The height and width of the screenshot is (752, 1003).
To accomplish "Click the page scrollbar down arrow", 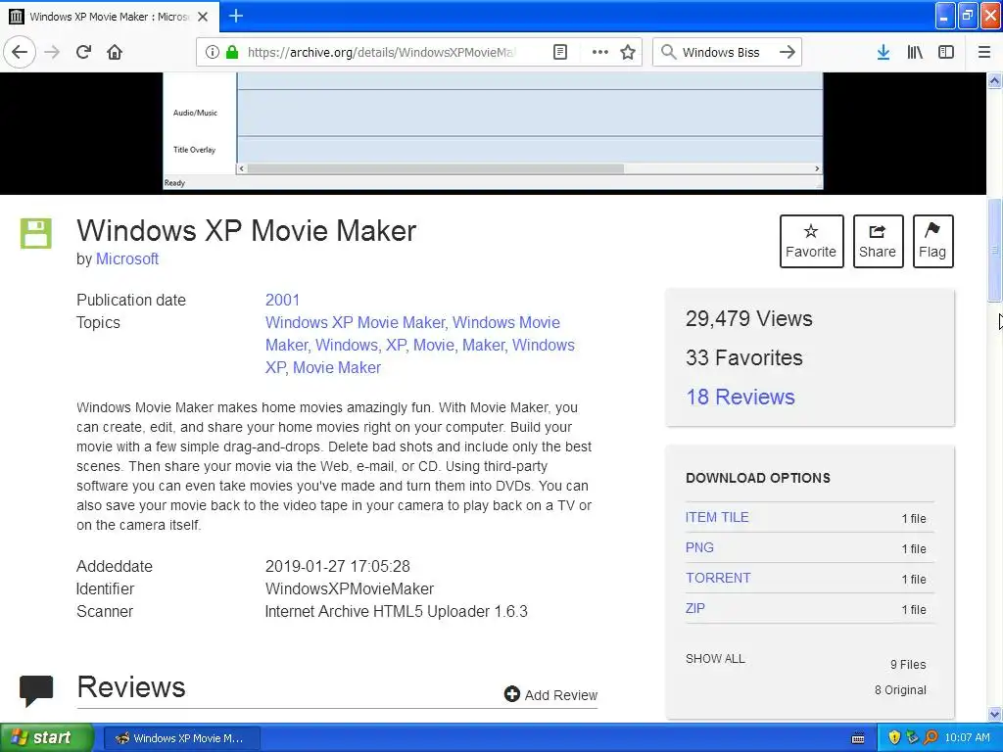I will (994, 714).
